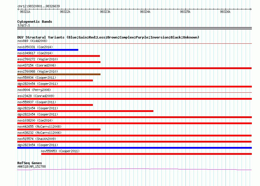This screenshot has height=186, width=260.
Task: Click the Cytogenetic Bands track title
Action: [35, 22]
